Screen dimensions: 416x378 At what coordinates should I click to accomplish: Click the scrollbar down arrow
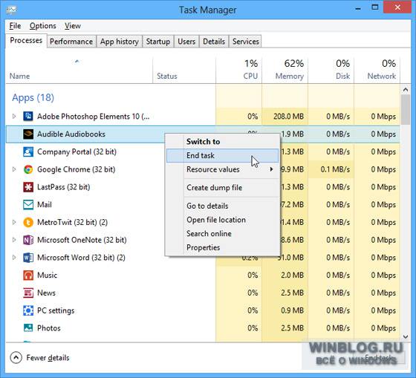(x=406, y=336)
